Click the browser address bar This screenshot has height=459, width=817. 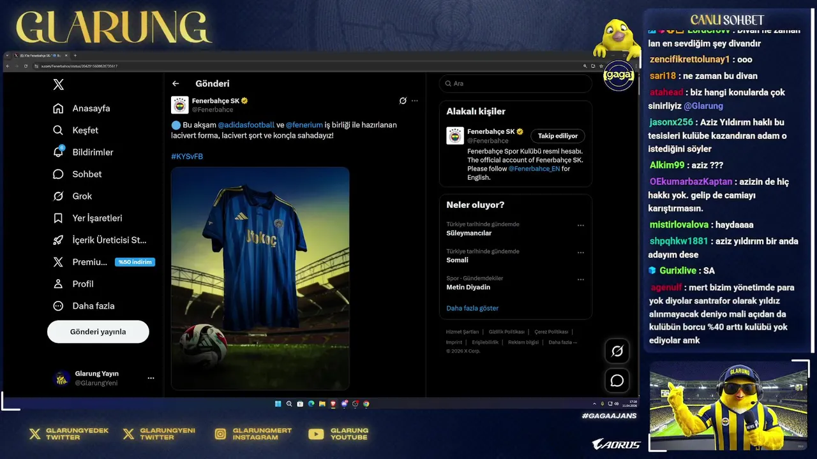[306, 66]
